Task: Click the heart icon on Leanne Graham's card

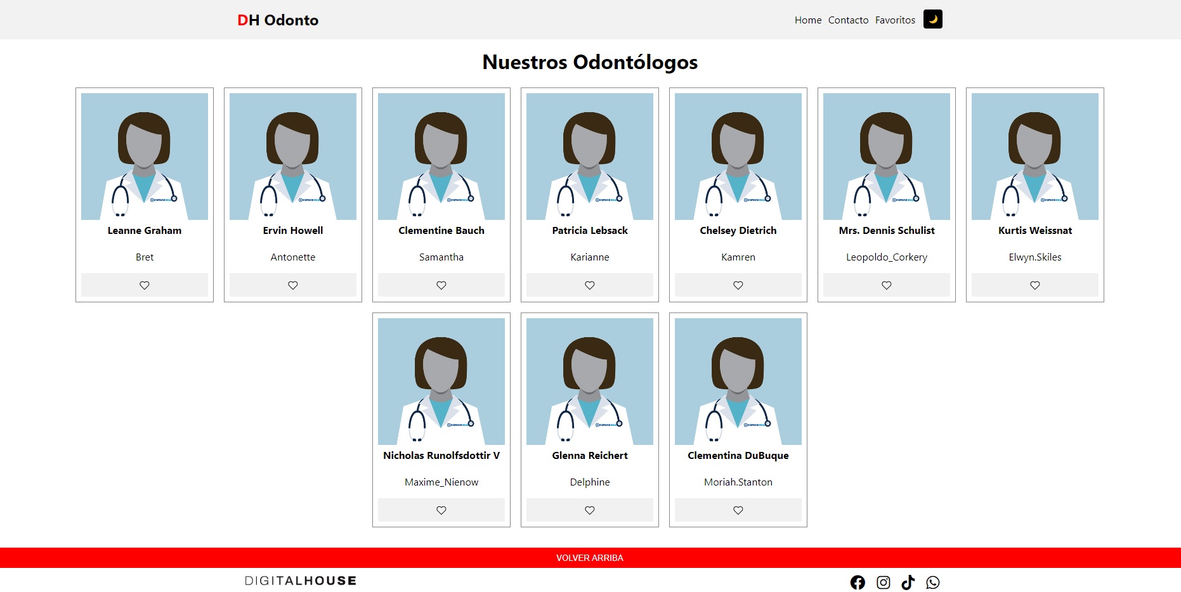Action: pyautogui.click(x=144, y=285)
